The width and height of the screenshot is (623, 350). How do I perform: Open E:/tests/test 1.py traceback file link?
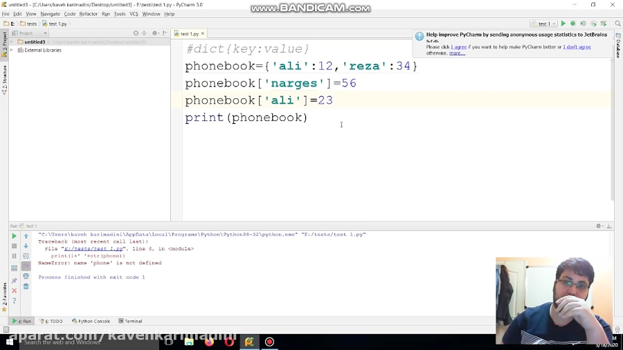point(94,248)
